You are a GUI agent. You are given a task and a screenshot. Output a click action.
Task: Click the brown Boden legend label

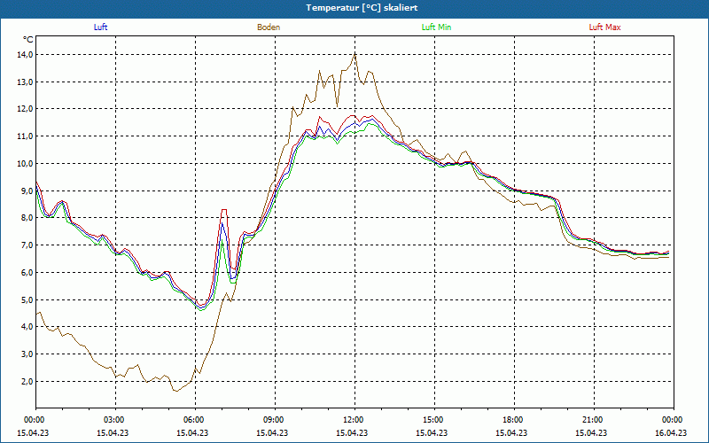click(269, 27)
